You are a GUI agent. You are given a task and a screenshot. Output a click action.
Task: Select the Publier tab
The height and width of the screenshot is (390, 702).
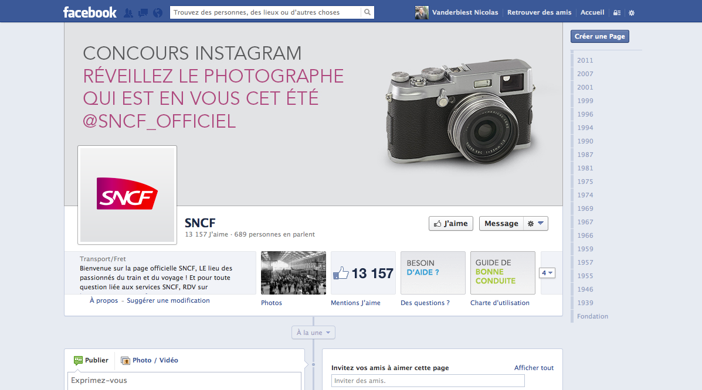91,360
